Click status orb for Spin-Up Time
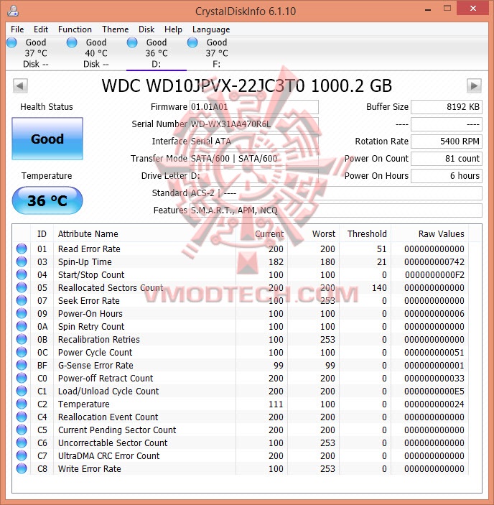Screen dimensions: 494x505 (22, 262)
